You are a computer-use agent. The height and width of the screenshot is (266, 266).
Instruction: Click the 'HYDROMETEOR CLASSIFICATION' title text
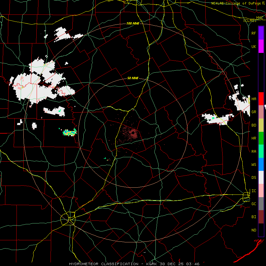tap(104, 264)
